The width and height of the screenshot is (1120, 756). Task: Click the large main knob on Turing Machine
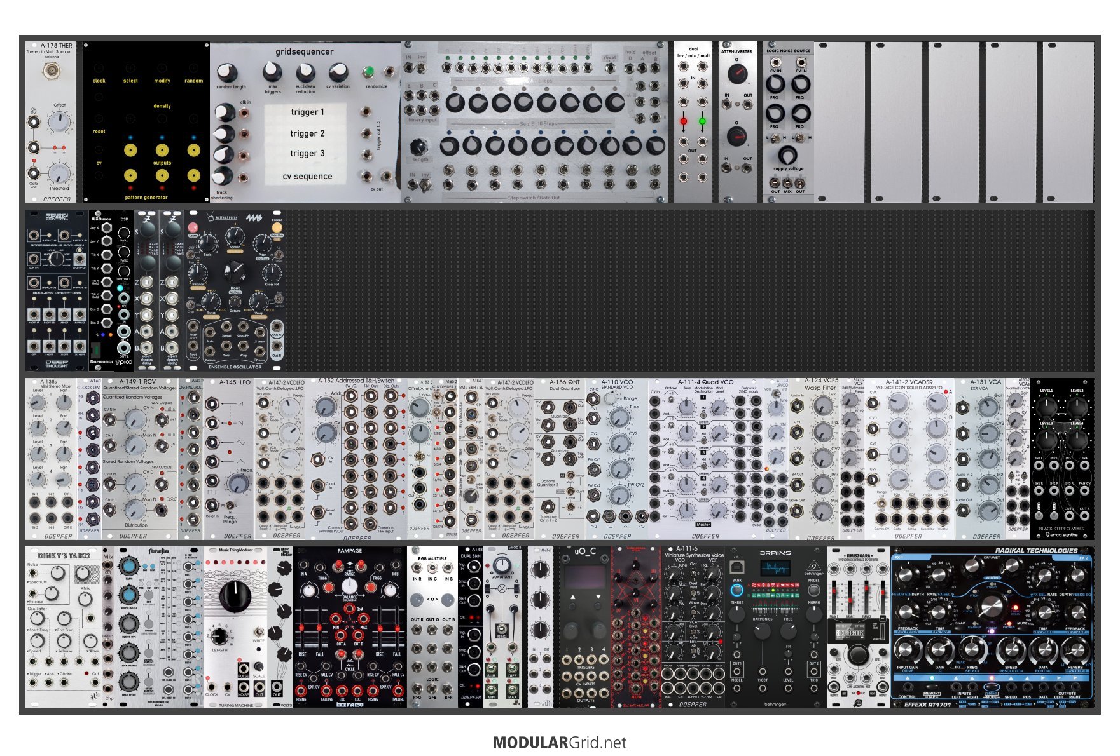235,596
